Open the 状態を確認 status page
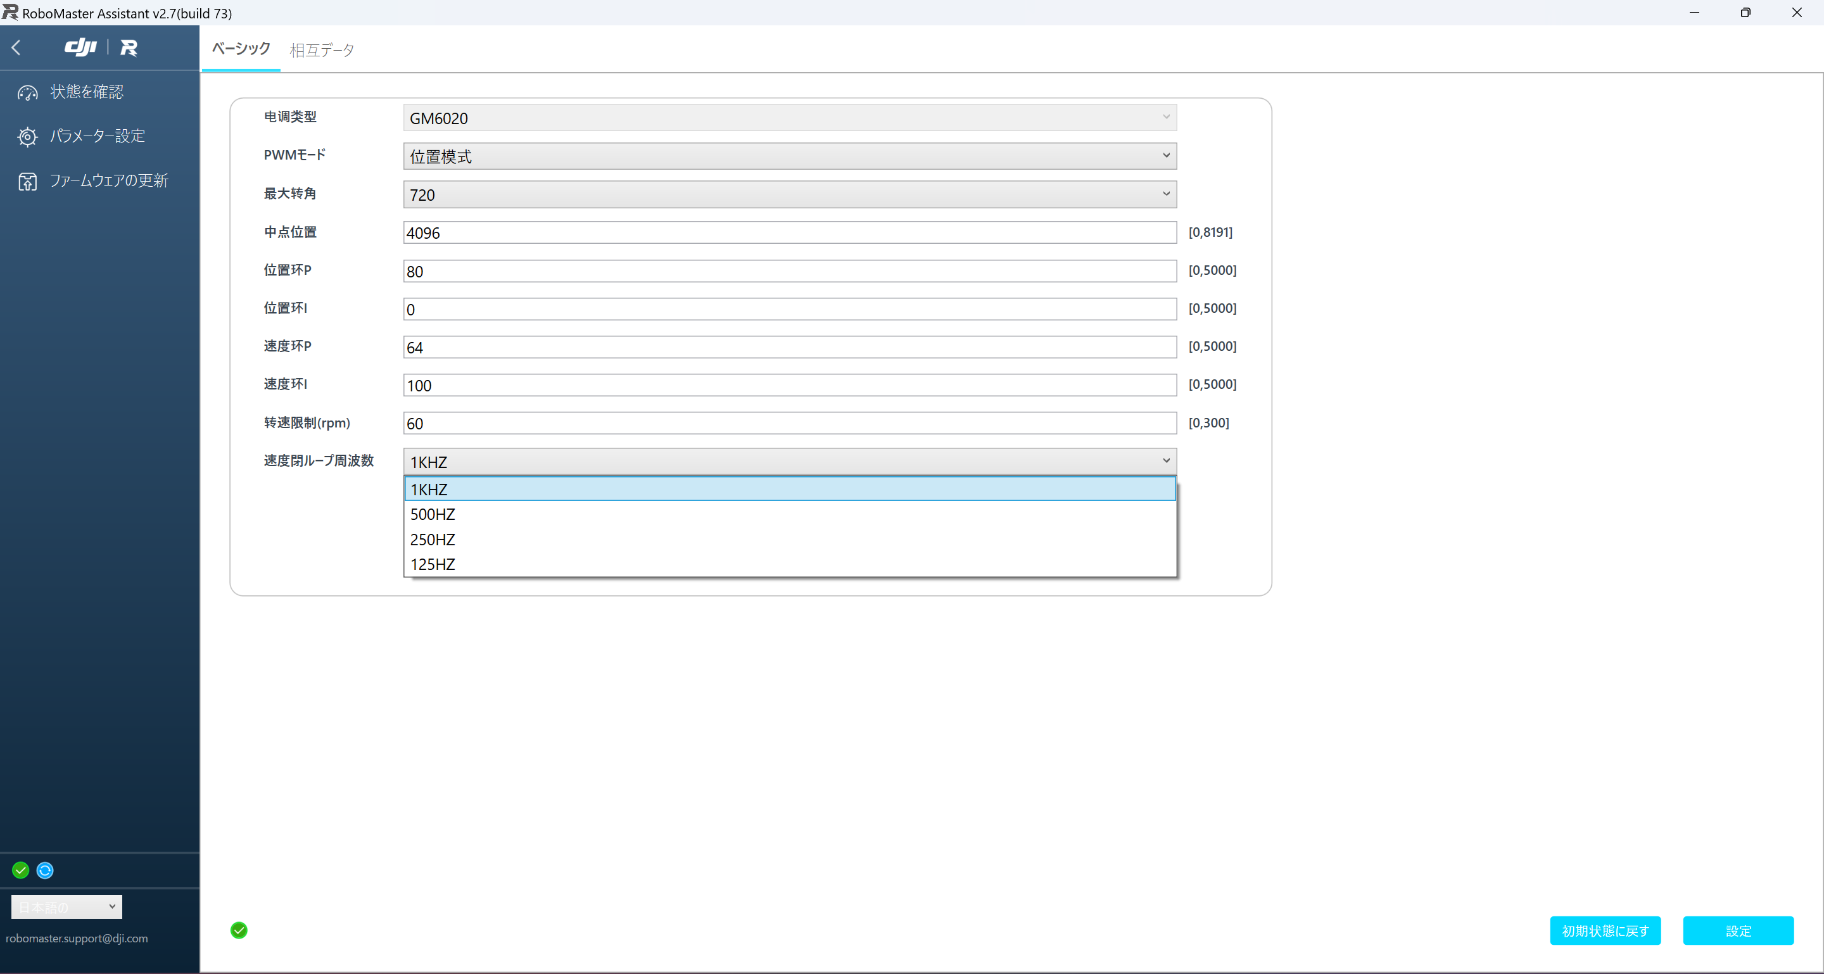This screenshot has height=974, width=1824. [86, 91]
